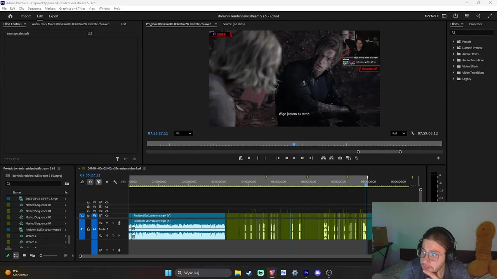497x279 pixels.
Task: Step forward one frame
Action: pyautogui.click(x=302, y=158)
